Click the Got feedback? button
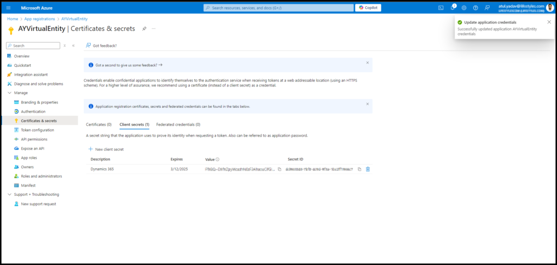This screenshot has width=557, height=265. click(x=101, y=46)
